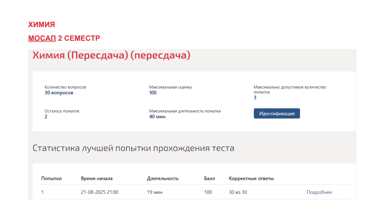Screen dimensions: 381x210
Task: Click the '30 из 30' correct answers cell
Action: (x=238, y=192)
